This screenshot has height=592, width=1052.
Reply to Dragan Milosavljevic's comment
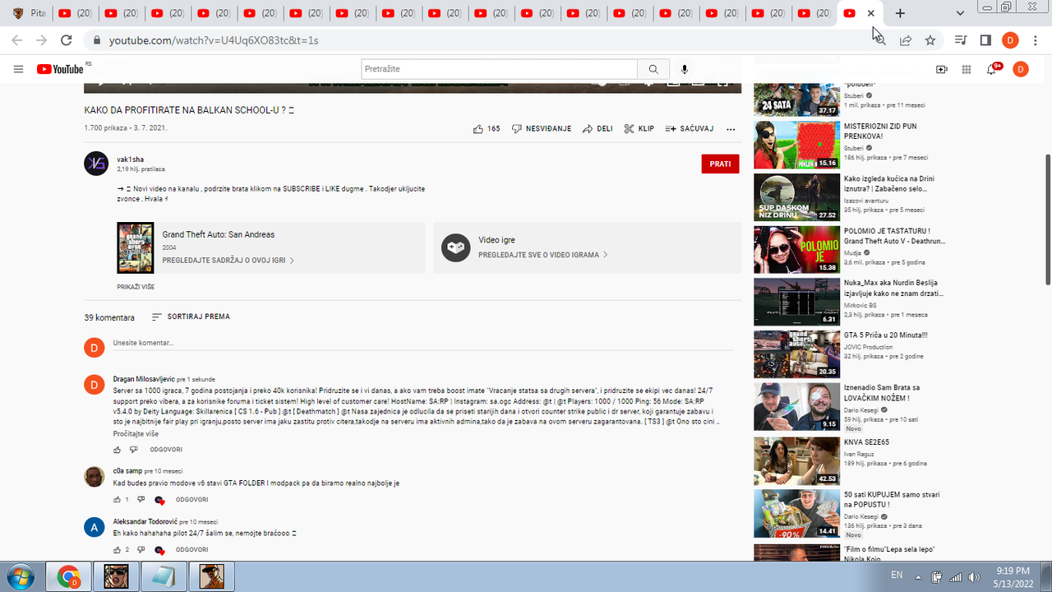point(166,450)
